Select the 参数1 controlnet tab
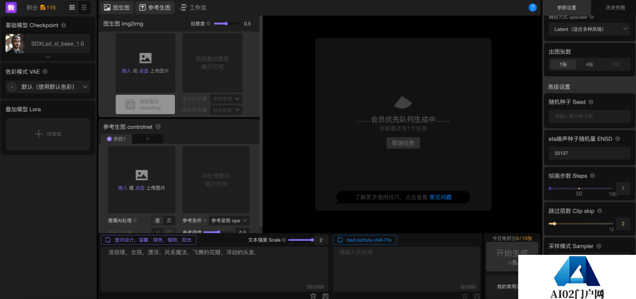Image resolution: width=636 pixels, height=299 pixels. pos(117,139)
